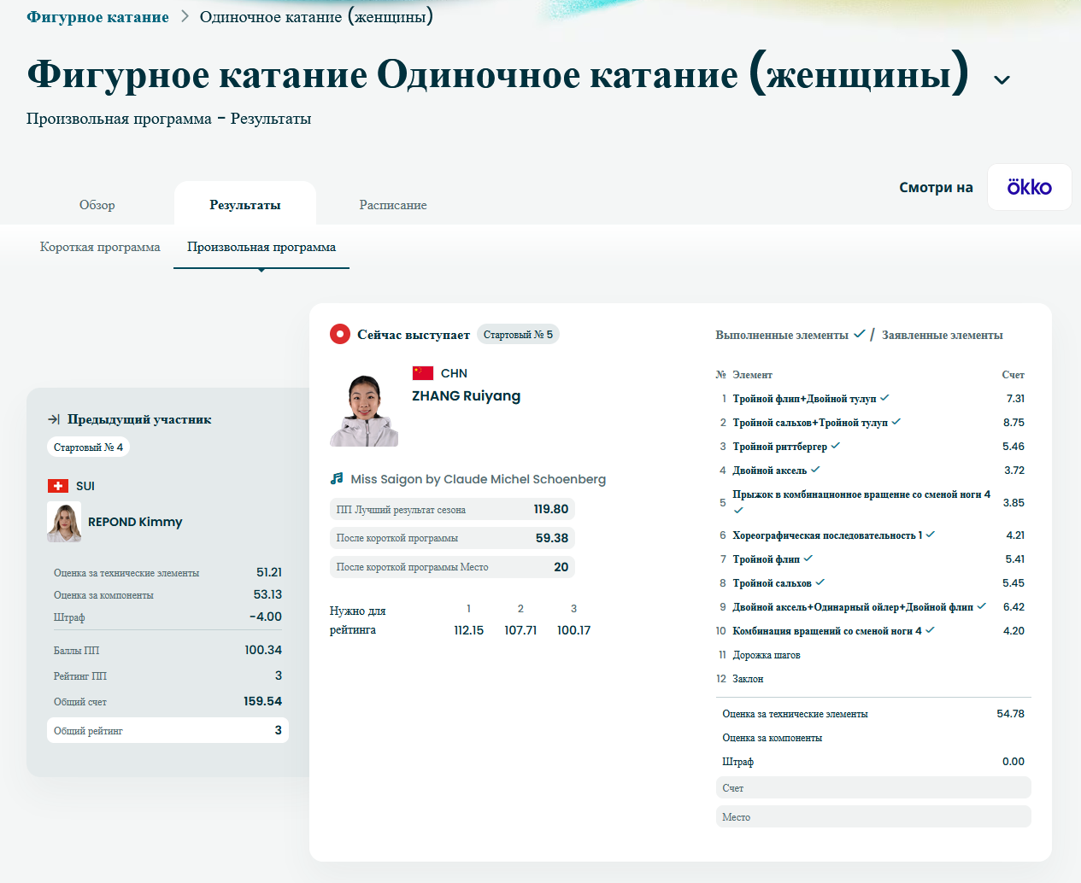Select Произвольная программа sub-tab
The image size is (1081, 883).
tap(261, 247)
